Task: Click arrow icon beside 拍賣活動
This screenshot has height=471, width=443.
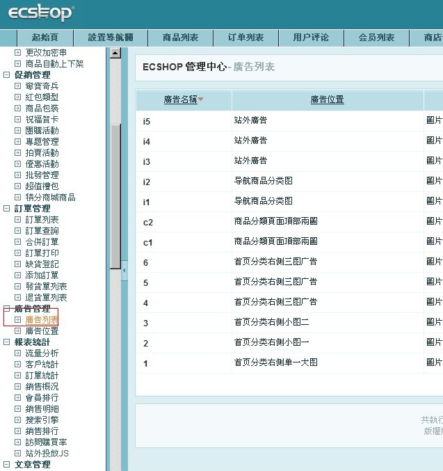Action: (x=17, y=153)
